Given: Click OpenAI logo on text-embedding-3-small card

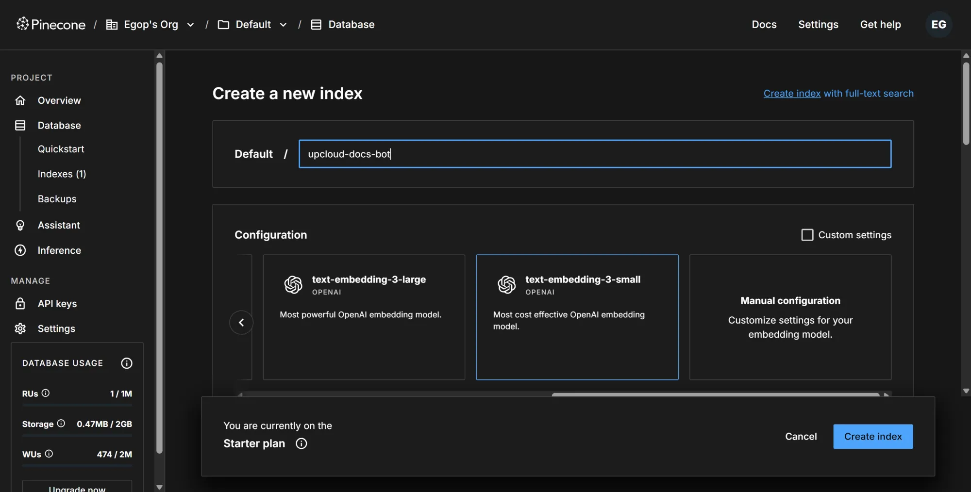Looking at the screenshot, I should (507, 285).
